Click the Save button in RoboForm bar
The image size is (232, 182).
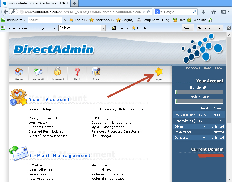pos(187,28)
